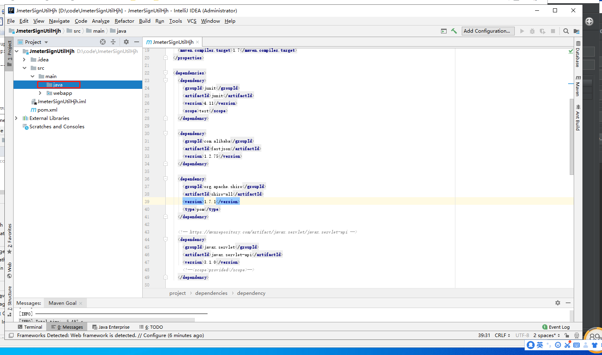Hide the Messages panel with the minus icon

(x=568, y=303)
